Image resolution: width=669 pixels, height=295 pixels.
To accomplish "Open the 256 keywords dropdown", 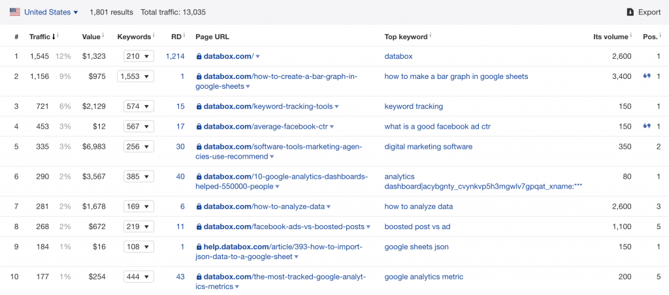I will [139, 147].
